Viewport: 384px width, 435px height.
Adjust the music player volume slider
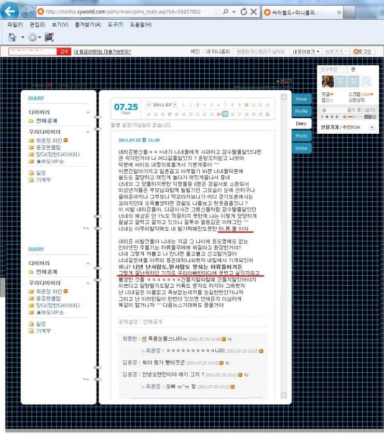[x=355, y=117]
